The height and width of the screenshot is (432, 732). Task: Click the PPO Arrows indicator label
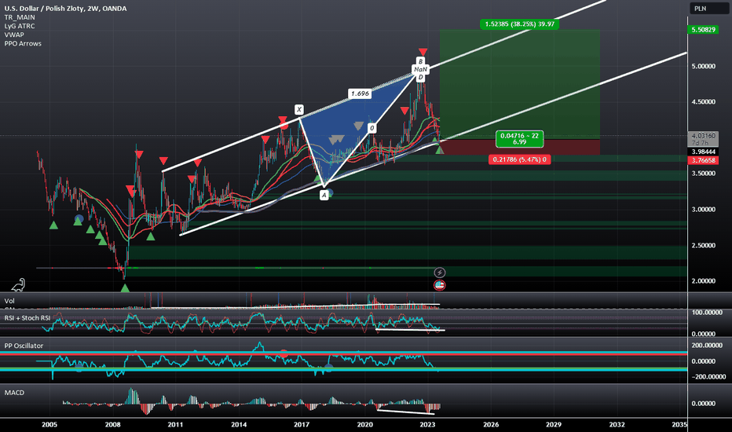tap(23, 43)
